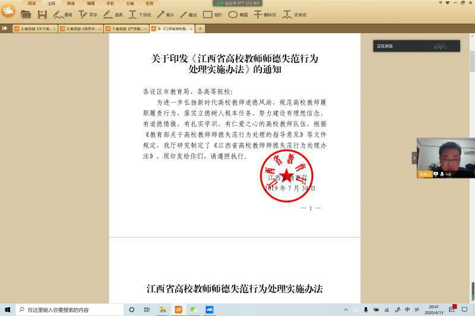Open the 转换 menu tab
The width and height of the screenshot is (475, 316).
pos(71,3)
